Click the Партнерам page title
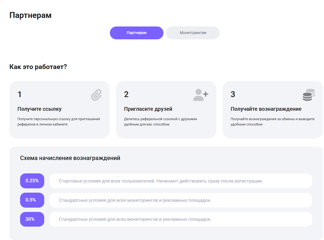The image size is (324, 240). 31,16
